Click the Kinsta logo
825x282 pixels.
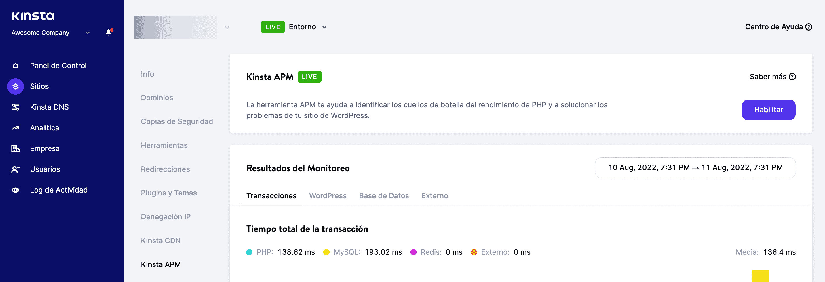pyautogui.click(x=33, y=16)
